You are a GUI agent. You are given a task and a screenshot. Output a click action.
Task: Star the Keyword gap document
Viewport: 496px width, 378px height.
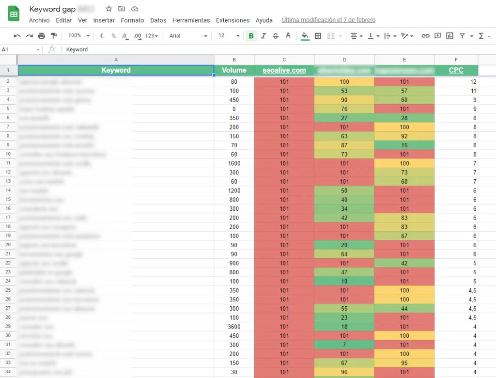point(109,9)
